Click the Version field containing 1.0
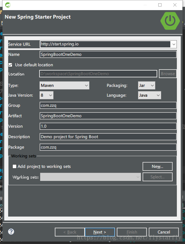 coord(108,126)
